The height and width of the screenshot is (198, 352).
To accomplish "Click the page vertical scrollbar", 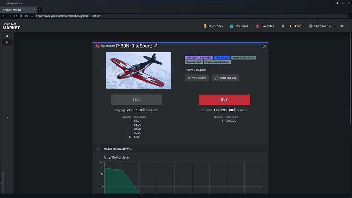I will point(351,78).
